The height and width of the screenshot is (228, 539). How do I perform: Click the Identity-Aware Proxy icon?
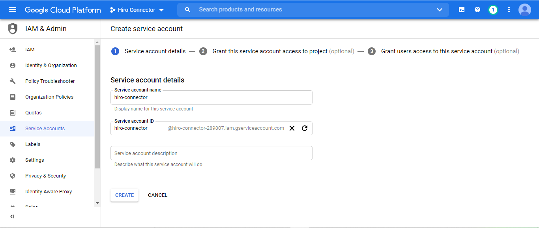[x=13, y=192]
